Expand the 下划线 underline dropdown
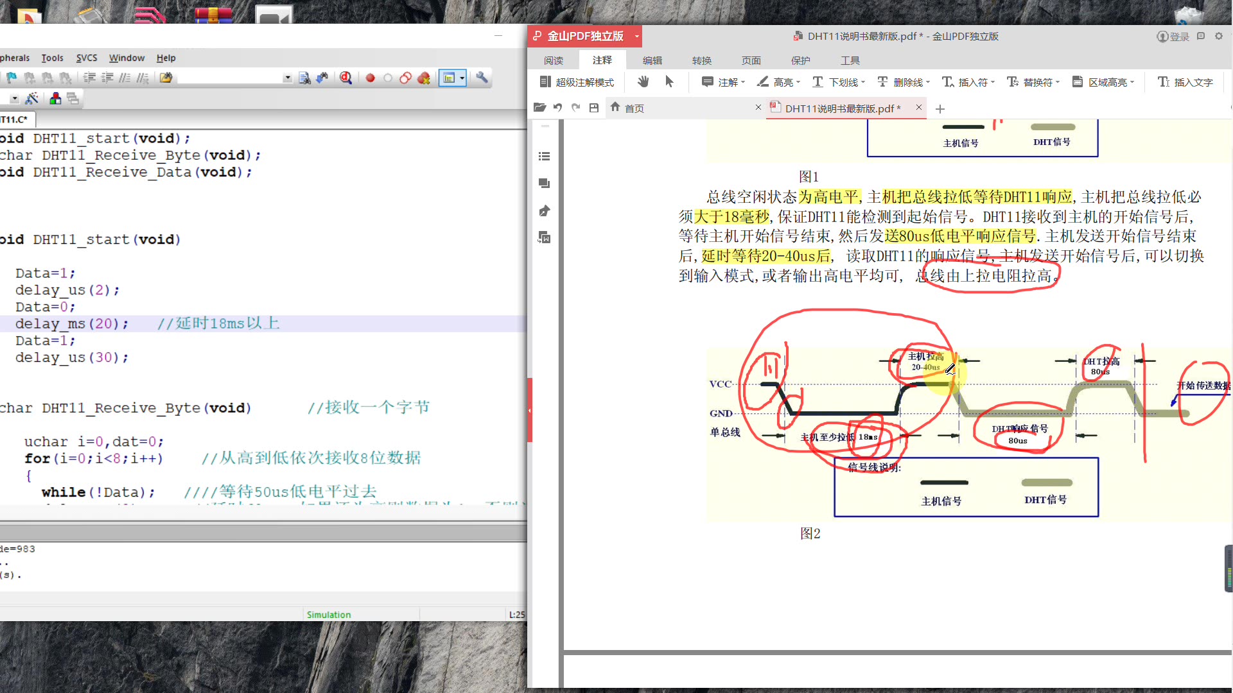Image resolution: width=1233 pixels, height=693 pixels. [x=862, y=82]
